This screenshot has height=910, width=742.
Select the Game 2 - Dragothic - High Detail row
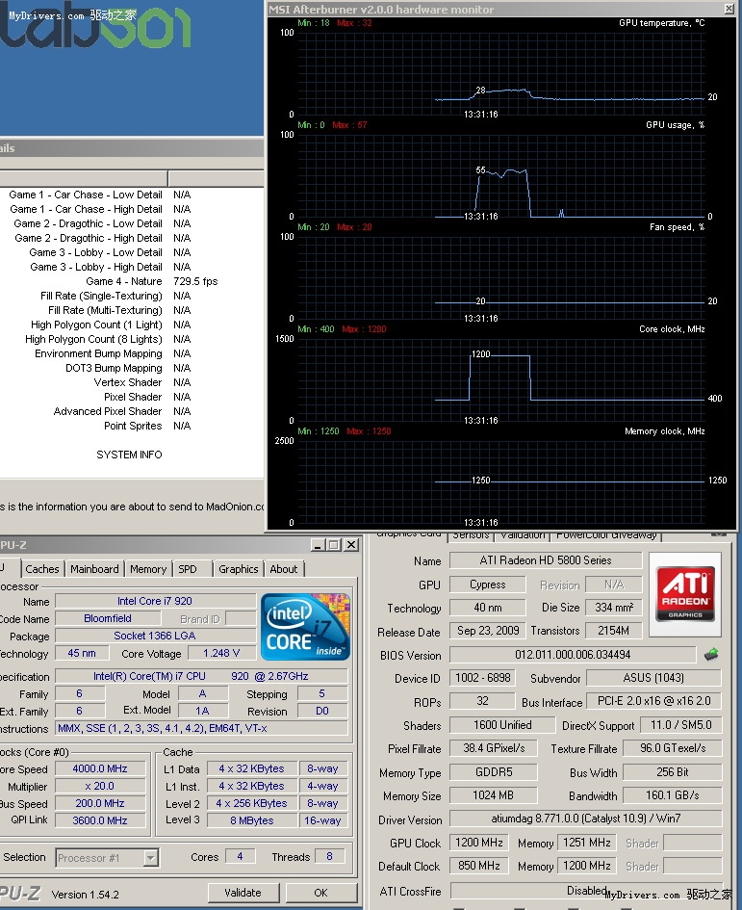click(132, 238)
